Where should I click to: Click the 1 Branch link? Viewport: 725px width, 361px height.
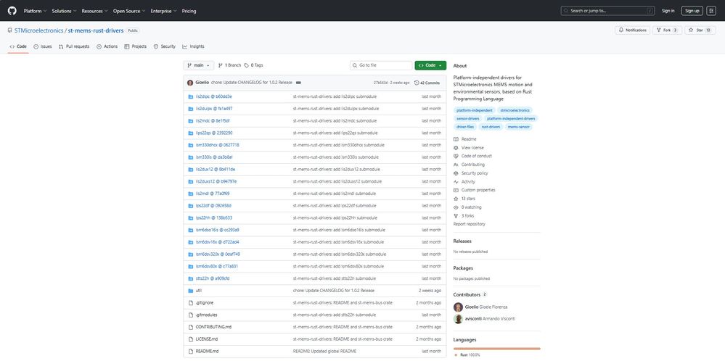[229, 65]
